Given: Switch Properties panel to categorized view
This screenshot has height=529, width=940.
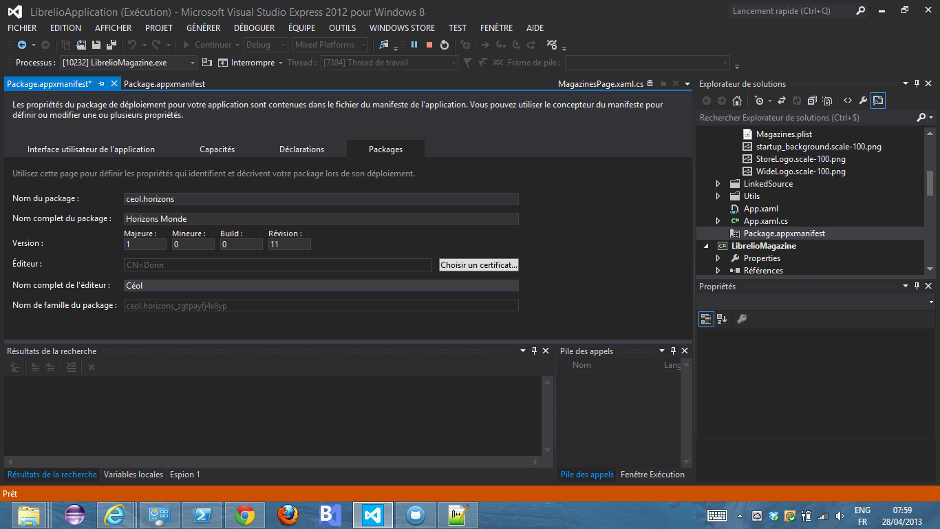Looking at the screenshot, I should click(x=706, y=319).
